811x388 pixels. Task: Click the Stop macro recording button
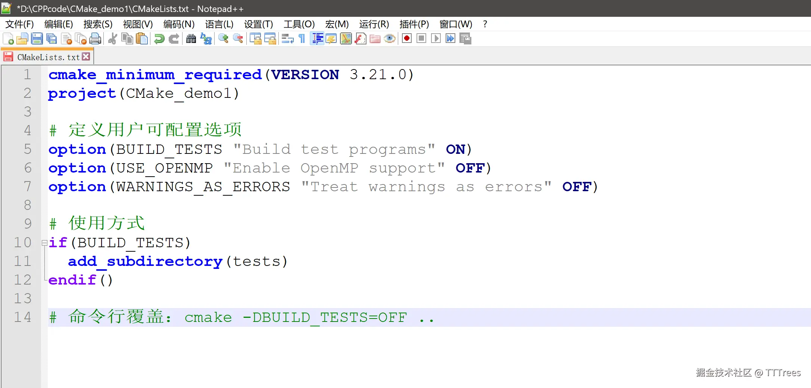click(x=421, y=38)
